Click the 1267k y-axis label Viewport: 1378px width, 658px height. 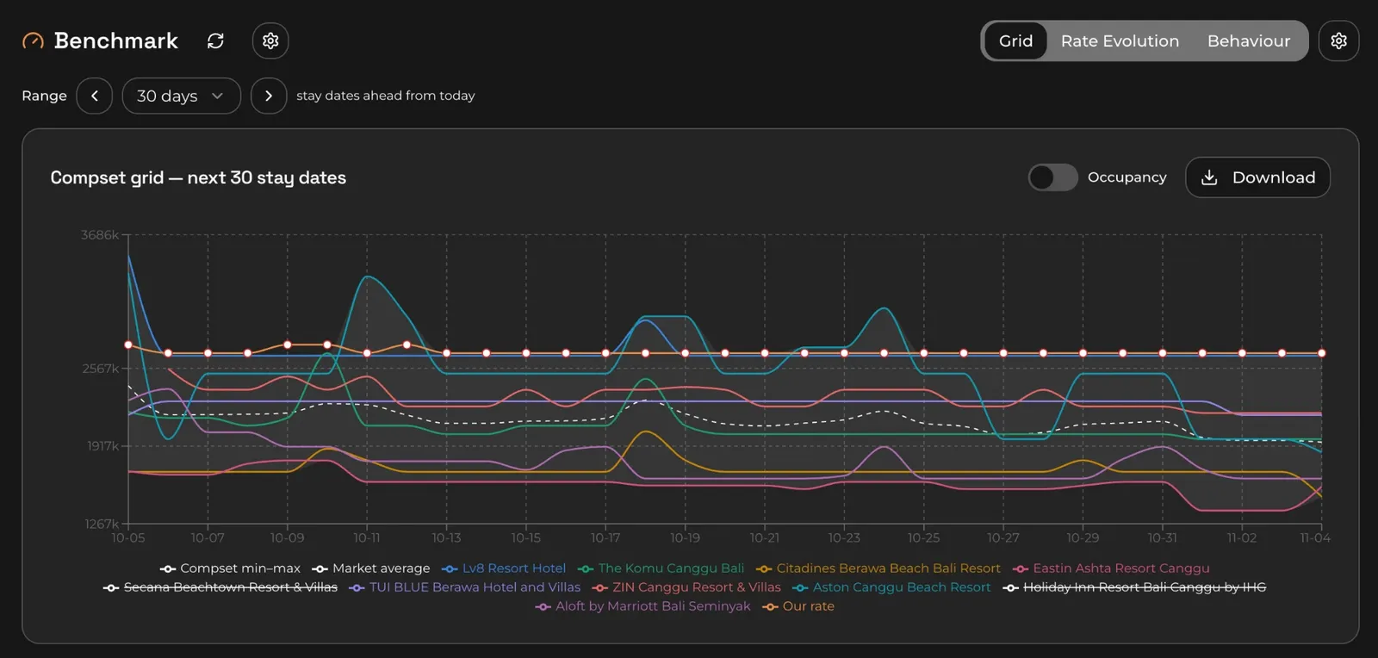tap(102, 524)
